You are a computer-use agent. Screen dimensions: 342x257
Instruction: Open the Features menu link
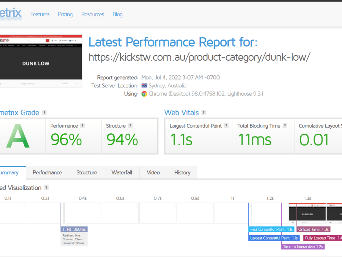40,14
